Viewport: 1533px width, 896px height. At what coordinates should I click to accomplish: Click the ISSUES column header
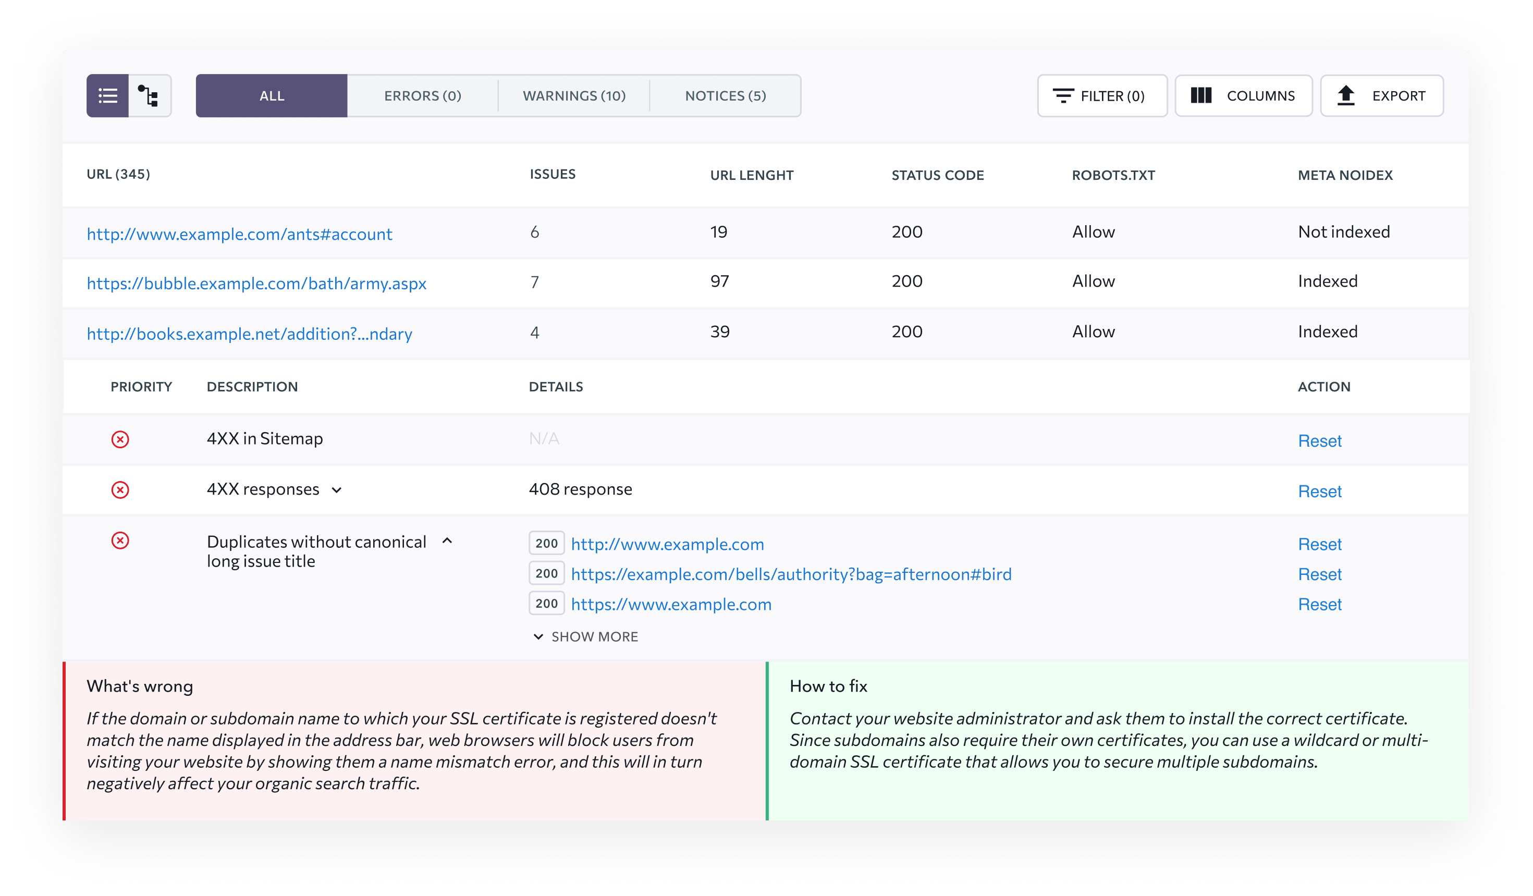tap(553, 174)
